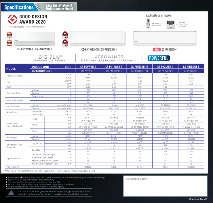Click the OUTDOOR UNIT row header
Image resolution: width=213 pixels, height=203 pixels.
click(x=42, y=71)
